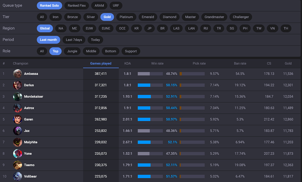Set period to Last 7days
The width and height of the screenshot is (302, 182).
74,40
